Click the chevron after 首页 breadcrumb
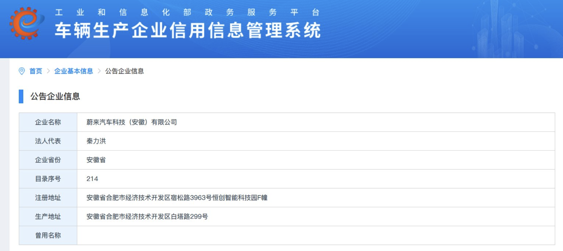 pyautogui.click(x=48, y=71)
